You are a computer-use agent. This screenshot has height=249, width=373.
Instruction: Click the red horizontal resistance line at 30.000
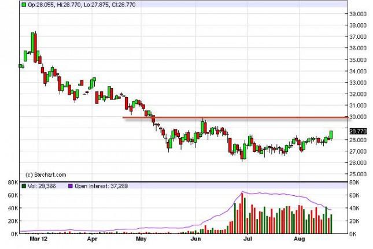coord(235,117)
